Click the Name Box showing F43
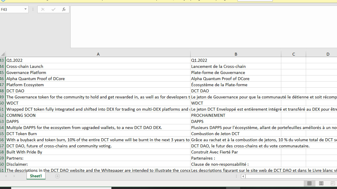This screenshot has width=337, height=189. click(x=11, y=9)
